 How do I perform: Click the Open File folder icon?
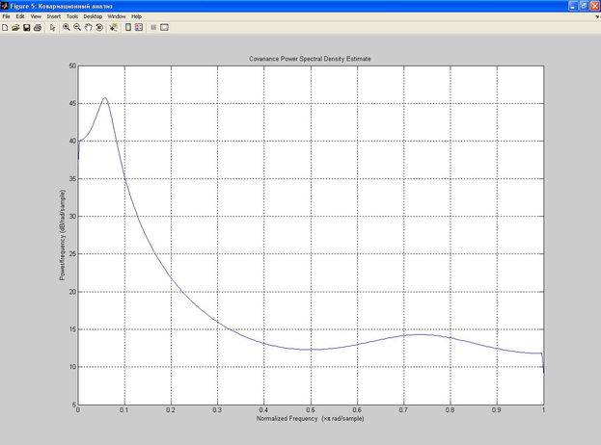pyautogui.click(x=15, y=28)
